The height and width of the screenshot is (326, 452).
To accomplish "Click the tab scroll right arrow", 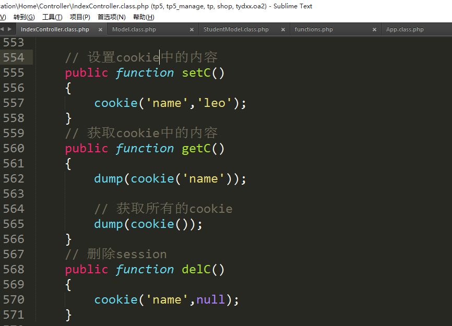I will tap(9, 29).
